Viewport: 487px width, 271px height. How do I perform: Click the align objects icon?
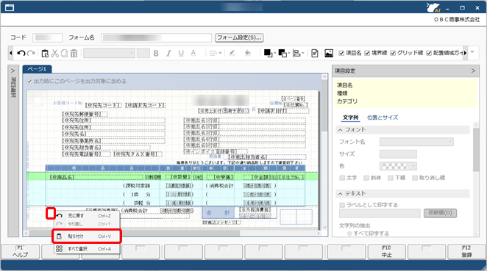(297, 54)
